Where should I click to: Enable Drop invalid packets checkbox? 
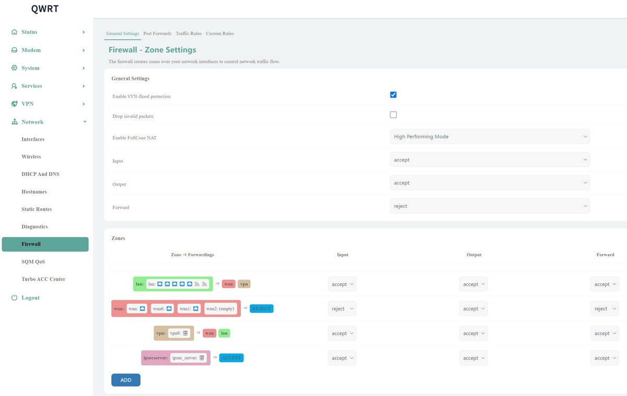click(393, 115)
